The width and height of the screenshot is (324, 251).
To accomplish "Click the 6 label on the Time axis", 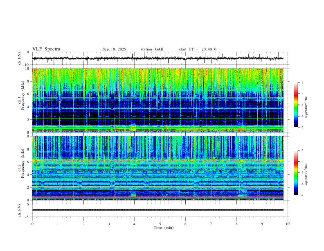I will tap(185, 224).
